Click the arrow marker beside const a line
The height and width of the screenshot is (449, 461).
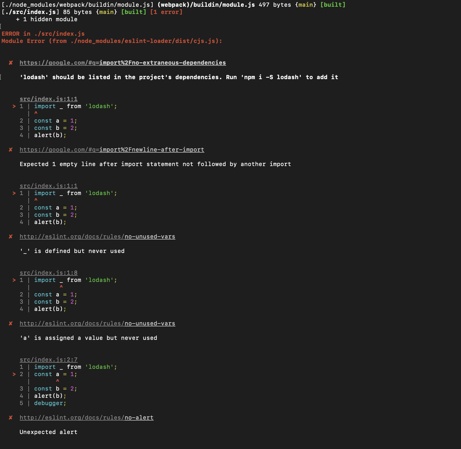[x=14, y=374]
